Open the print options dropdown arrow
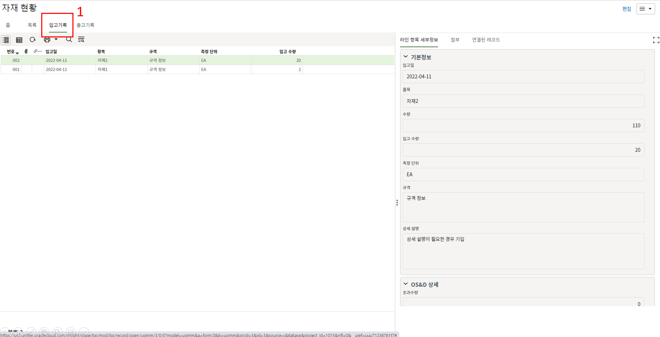 click(x=56, y=39)
